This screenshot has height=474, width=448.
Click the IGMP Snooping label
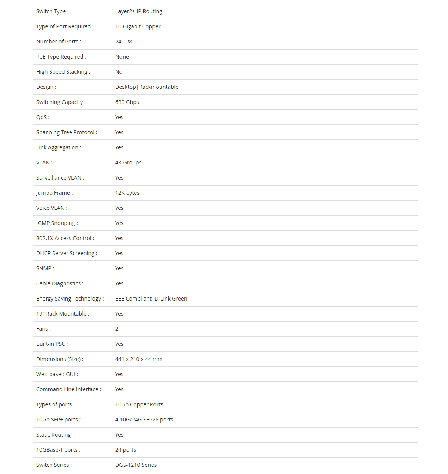(x=57, y=223)
